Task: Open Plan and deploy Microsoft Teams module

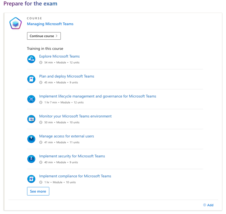Action: pos(66,76)
